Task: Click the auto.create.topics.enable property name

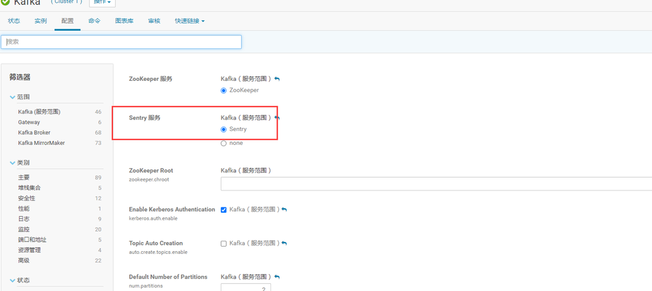Action: 158,252
